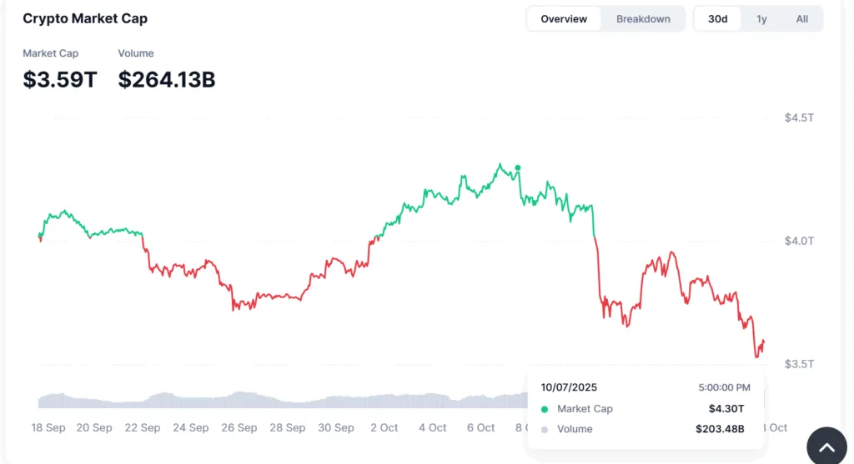Click the tooltip's $4.30T Market Cap value

[726, 409]
